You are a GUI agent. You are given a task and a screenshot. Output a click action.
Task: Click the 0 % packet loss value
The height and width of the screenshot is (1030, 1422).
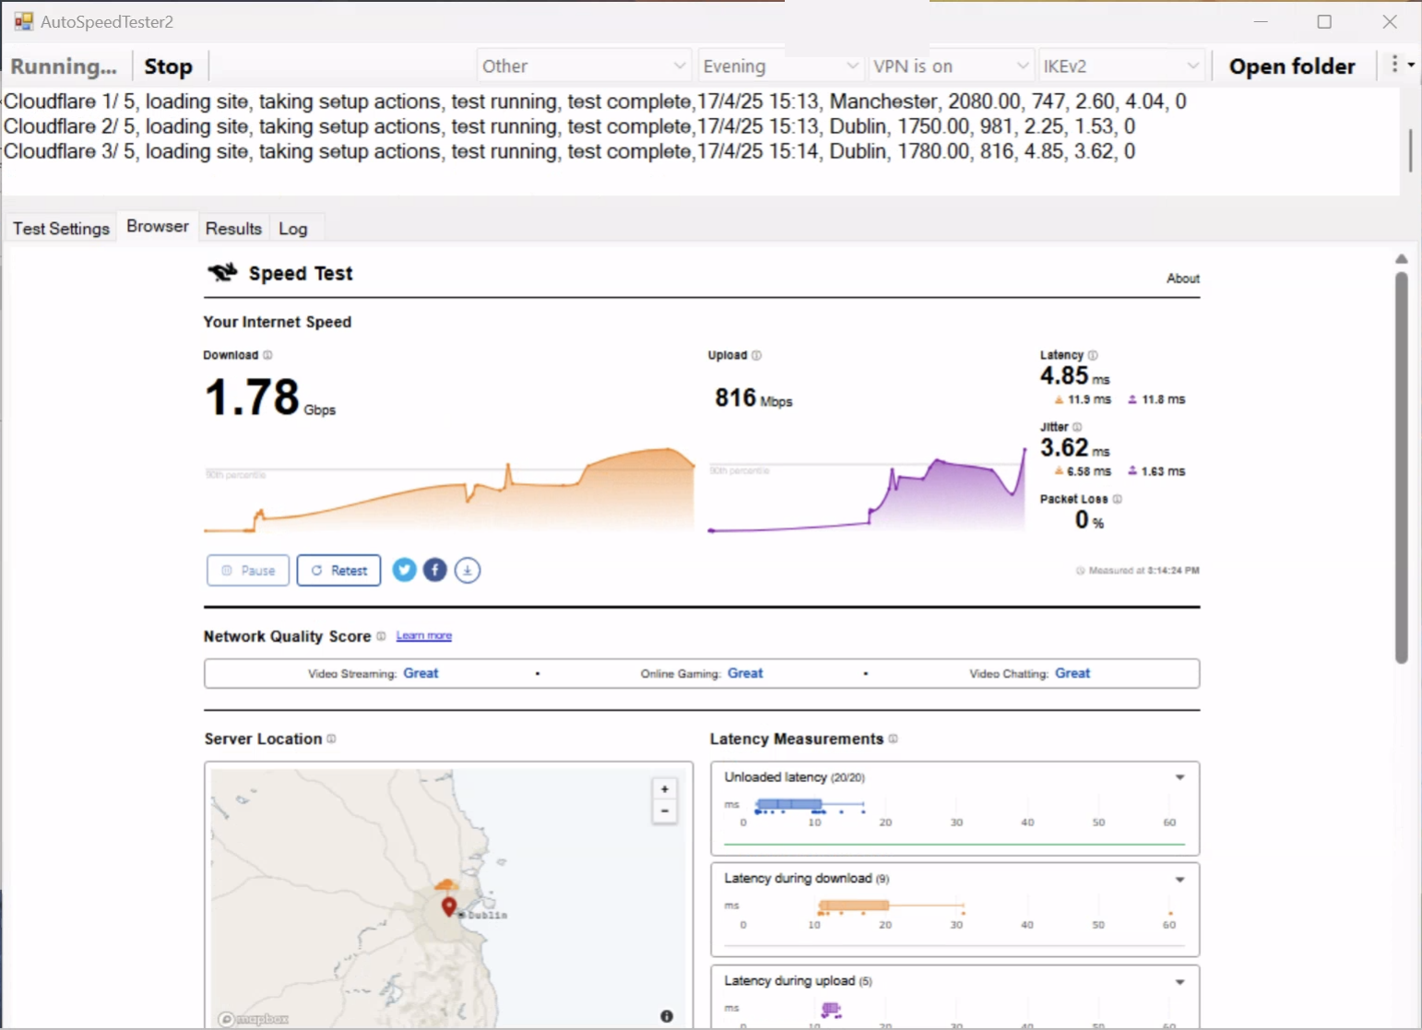click(x=1089, y=520)
